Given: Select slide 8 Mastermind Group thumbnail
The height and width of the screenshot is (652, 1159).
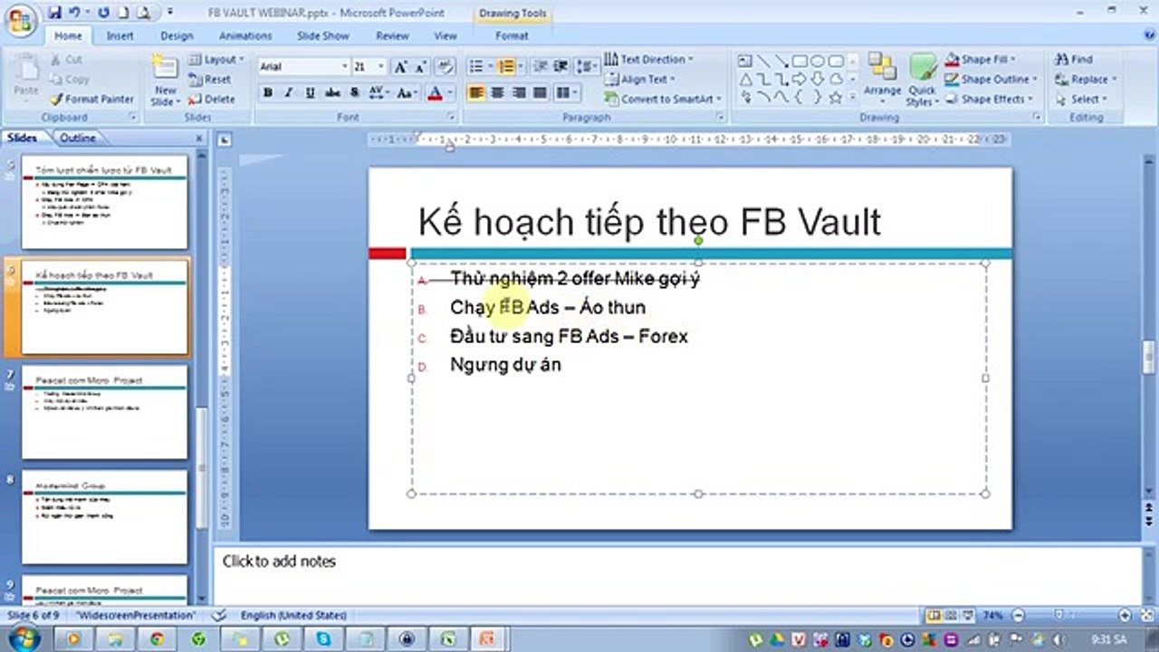Looking at the screenshot, I should click(x=104, y=517).
